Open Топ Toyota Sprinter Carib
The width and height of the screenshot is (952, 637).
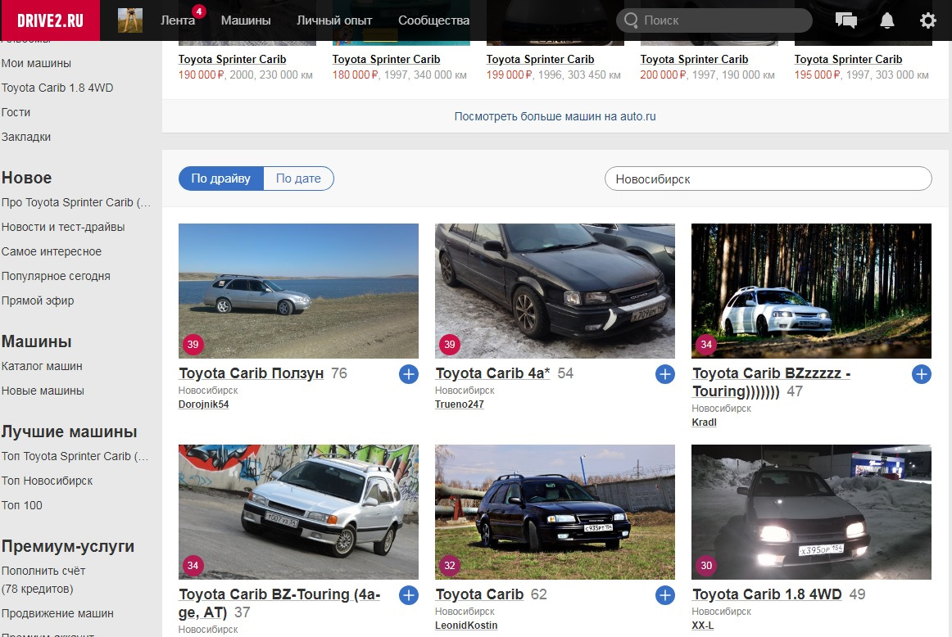[75, 456]
